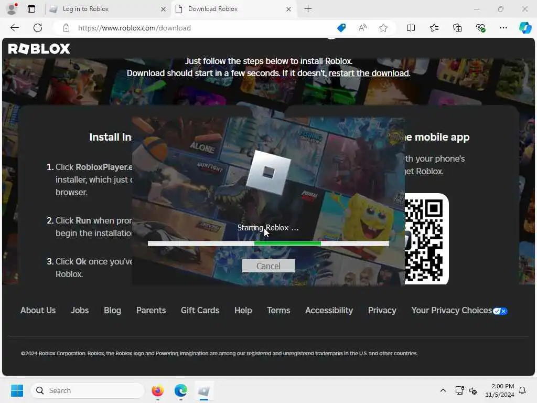
Task: Open the Copilot icon in the Edge toolbar
Action: [x=525, y=28]
